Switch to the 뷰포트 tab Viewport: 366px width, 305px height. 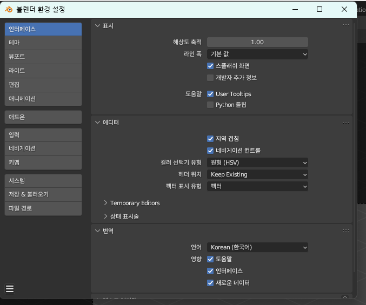tap(43, 57)
